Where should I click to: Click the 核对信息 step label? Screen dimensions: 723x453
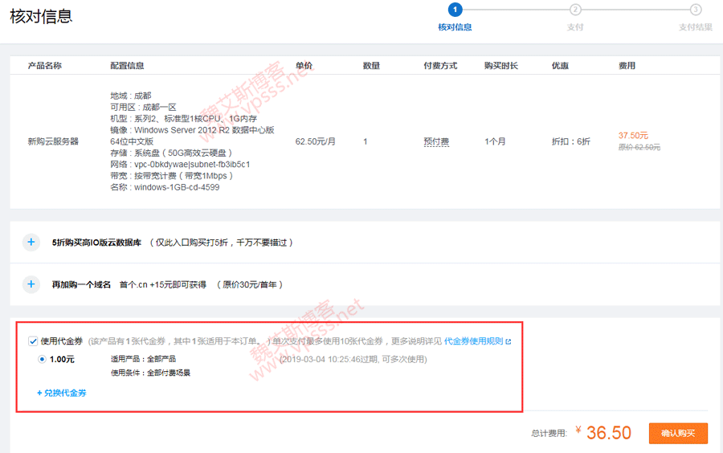pyautogui.click(x=455, y=27)
